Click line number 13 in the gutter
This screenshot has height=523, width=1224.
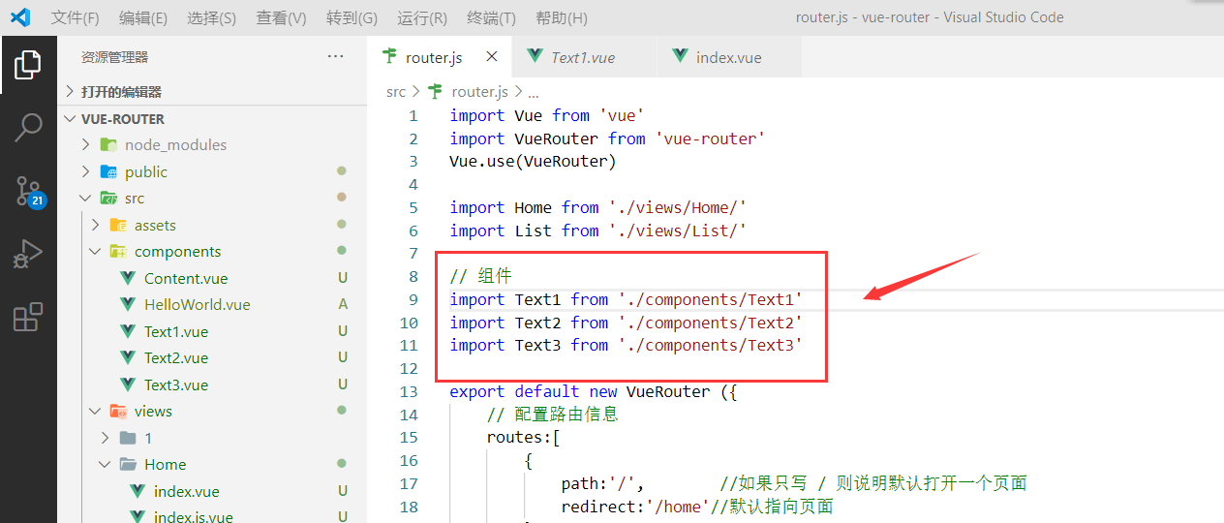pos(409,391)
